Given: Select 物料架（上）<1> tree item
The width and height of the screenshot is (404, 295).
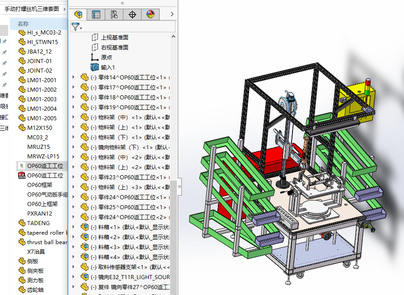Looking at the screenshot, I should 130,127.
